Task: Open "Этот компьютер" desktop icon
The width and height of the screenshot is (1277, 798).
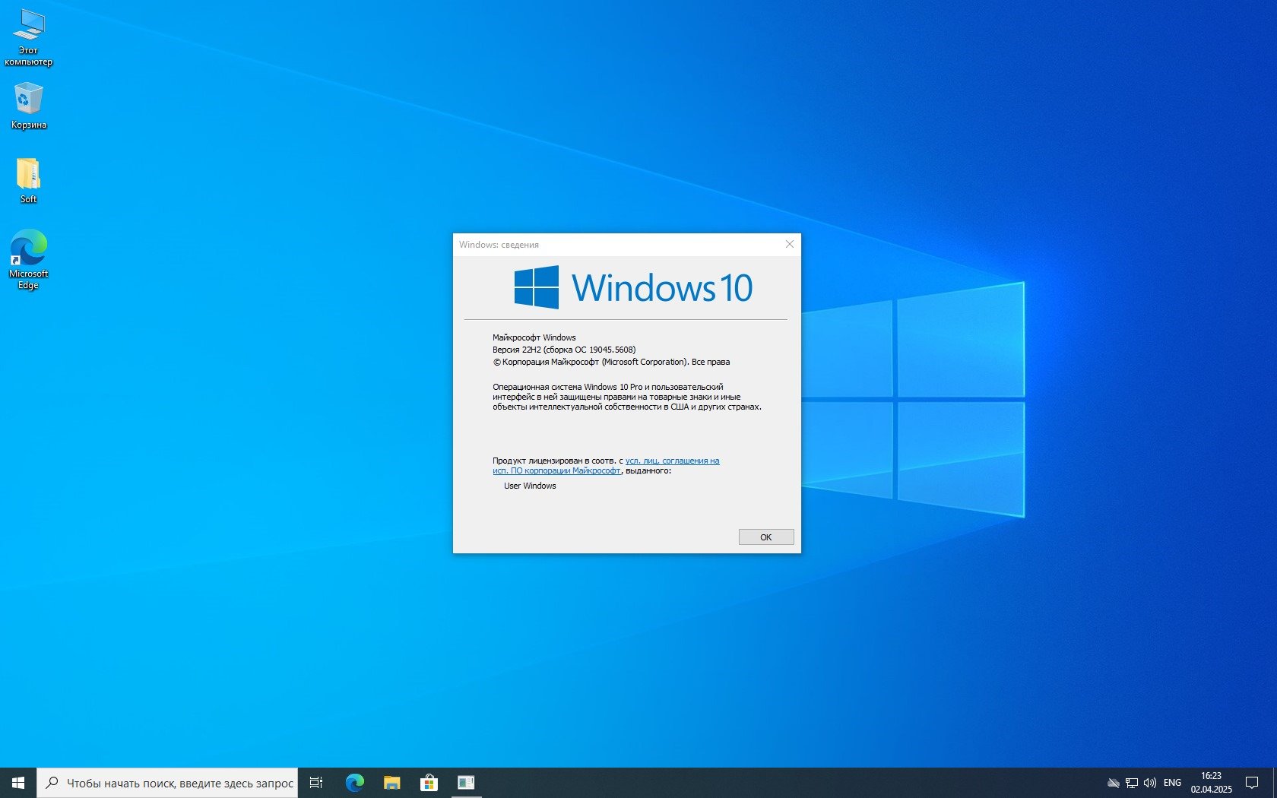Action: tap(28, 36)
